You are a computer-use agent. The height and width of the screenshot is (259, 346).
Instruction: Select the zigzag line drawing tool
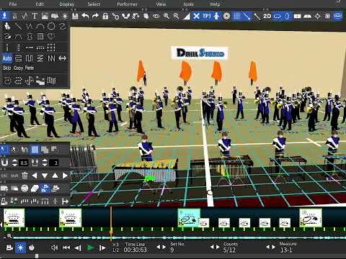pos(30,26)
